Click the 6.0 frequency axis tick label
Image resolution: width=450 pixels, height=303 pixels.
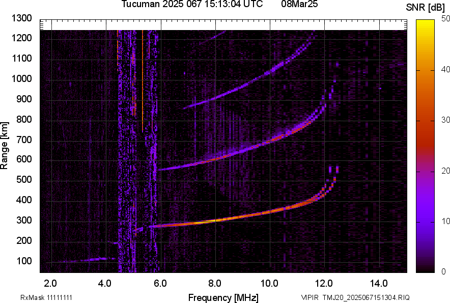(x=160, y=284)
